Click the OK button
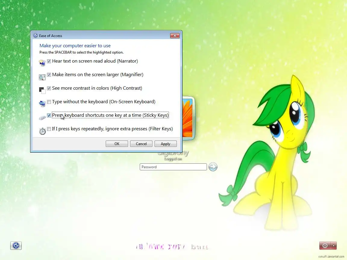 (x=117, y=144)
